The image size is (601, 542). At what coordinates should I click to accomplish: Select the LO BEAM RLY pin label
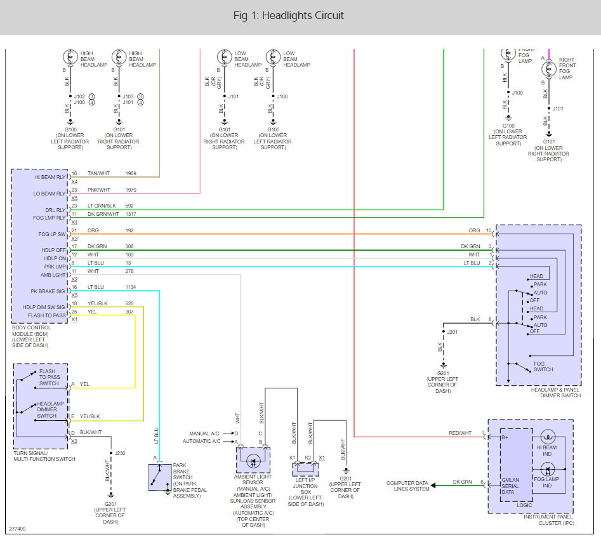coord(50,194)
